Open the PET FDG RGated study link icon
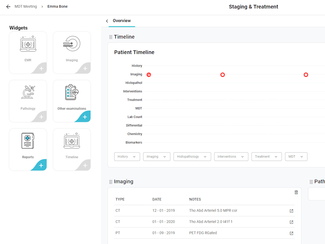This screenshot has width=325, height=244. click(291, 233)
